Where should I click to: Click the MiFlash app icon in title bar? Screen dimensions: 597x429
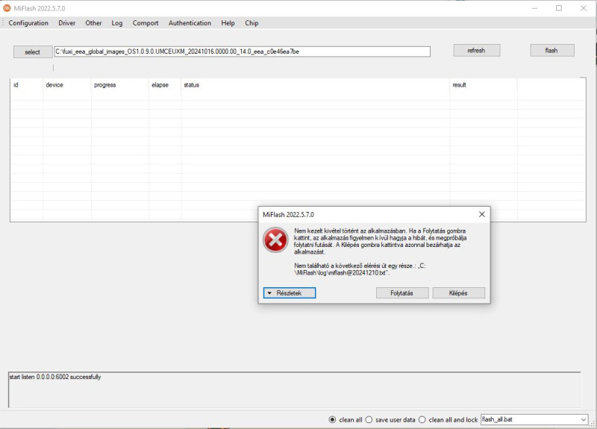coord(7,8)
